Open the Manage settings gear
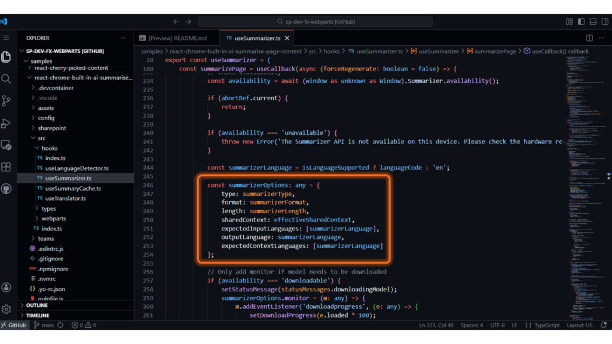Screen dimensions: 612x344 click(x=7, y=309)
